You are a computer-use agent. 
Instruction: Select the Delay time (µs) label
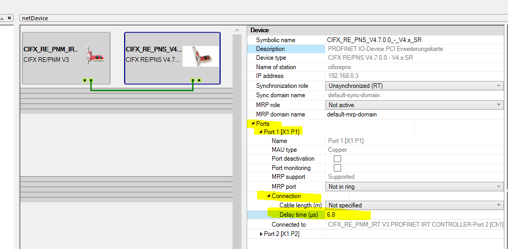coord(299,215)
